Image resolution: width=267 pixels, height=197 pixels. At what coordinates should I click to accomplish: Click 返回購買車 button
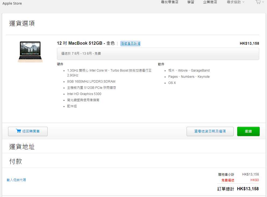click(x=28, y=131)
